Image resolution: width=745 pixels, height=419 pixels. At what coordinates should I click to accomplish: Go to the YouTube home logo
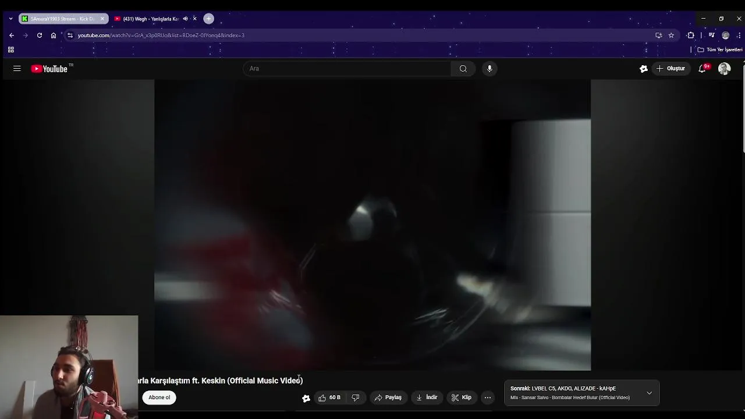(x=49, y=69)
